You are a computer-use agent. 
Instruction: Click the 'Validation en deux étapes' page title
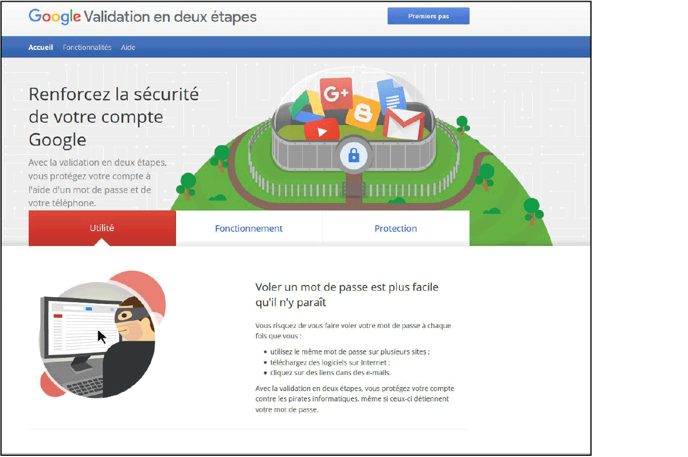[x=170, y=17]
